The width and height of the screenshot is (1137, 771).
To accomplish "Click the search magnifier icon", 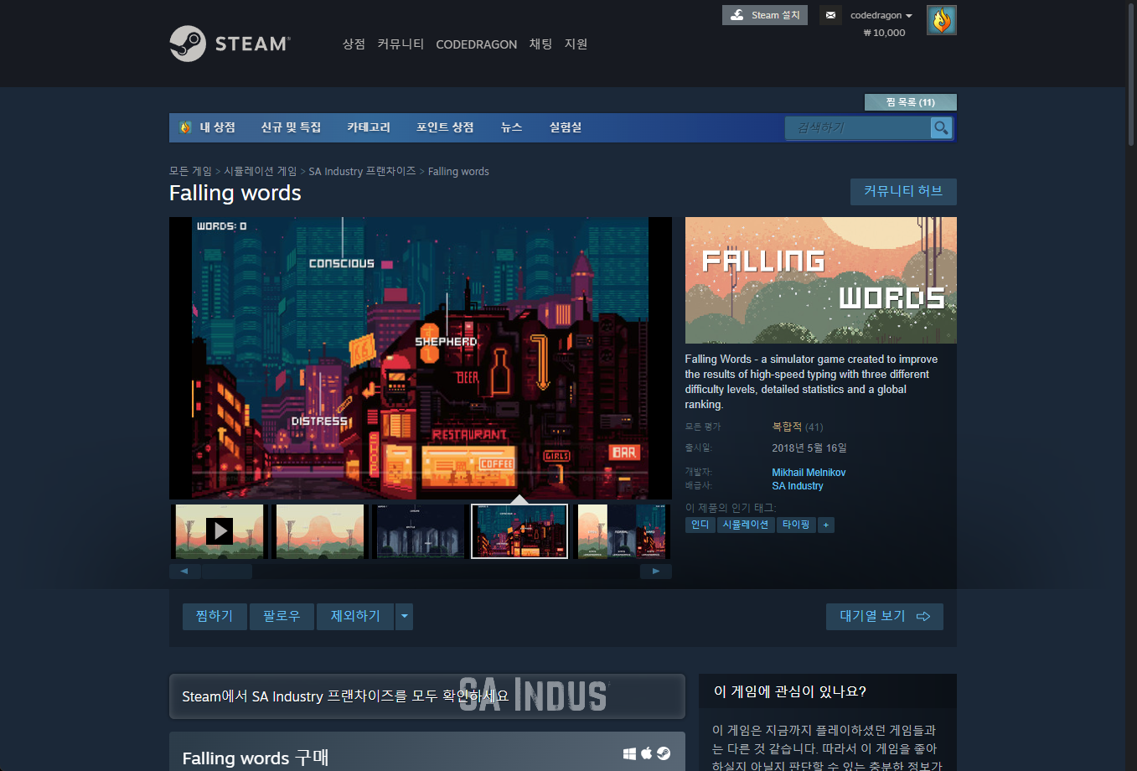I will [942, 127].
